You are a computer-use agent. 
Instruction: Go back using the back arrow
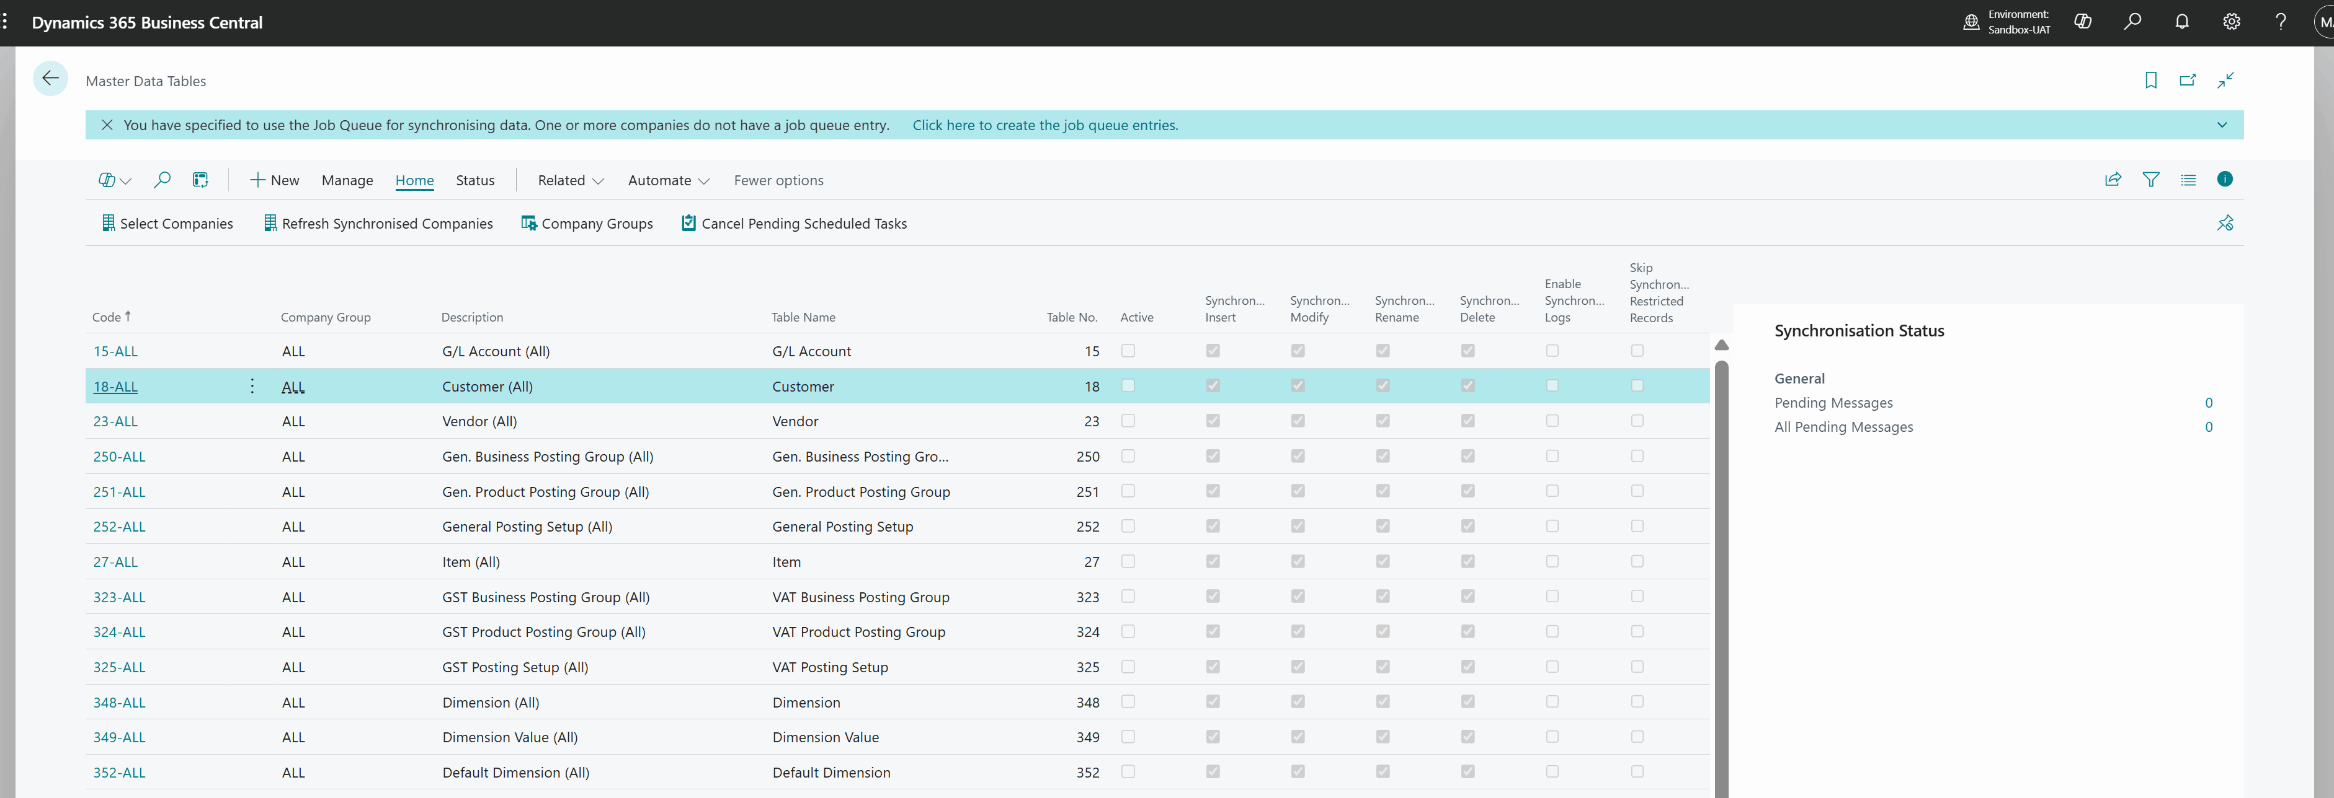point(51,79)
